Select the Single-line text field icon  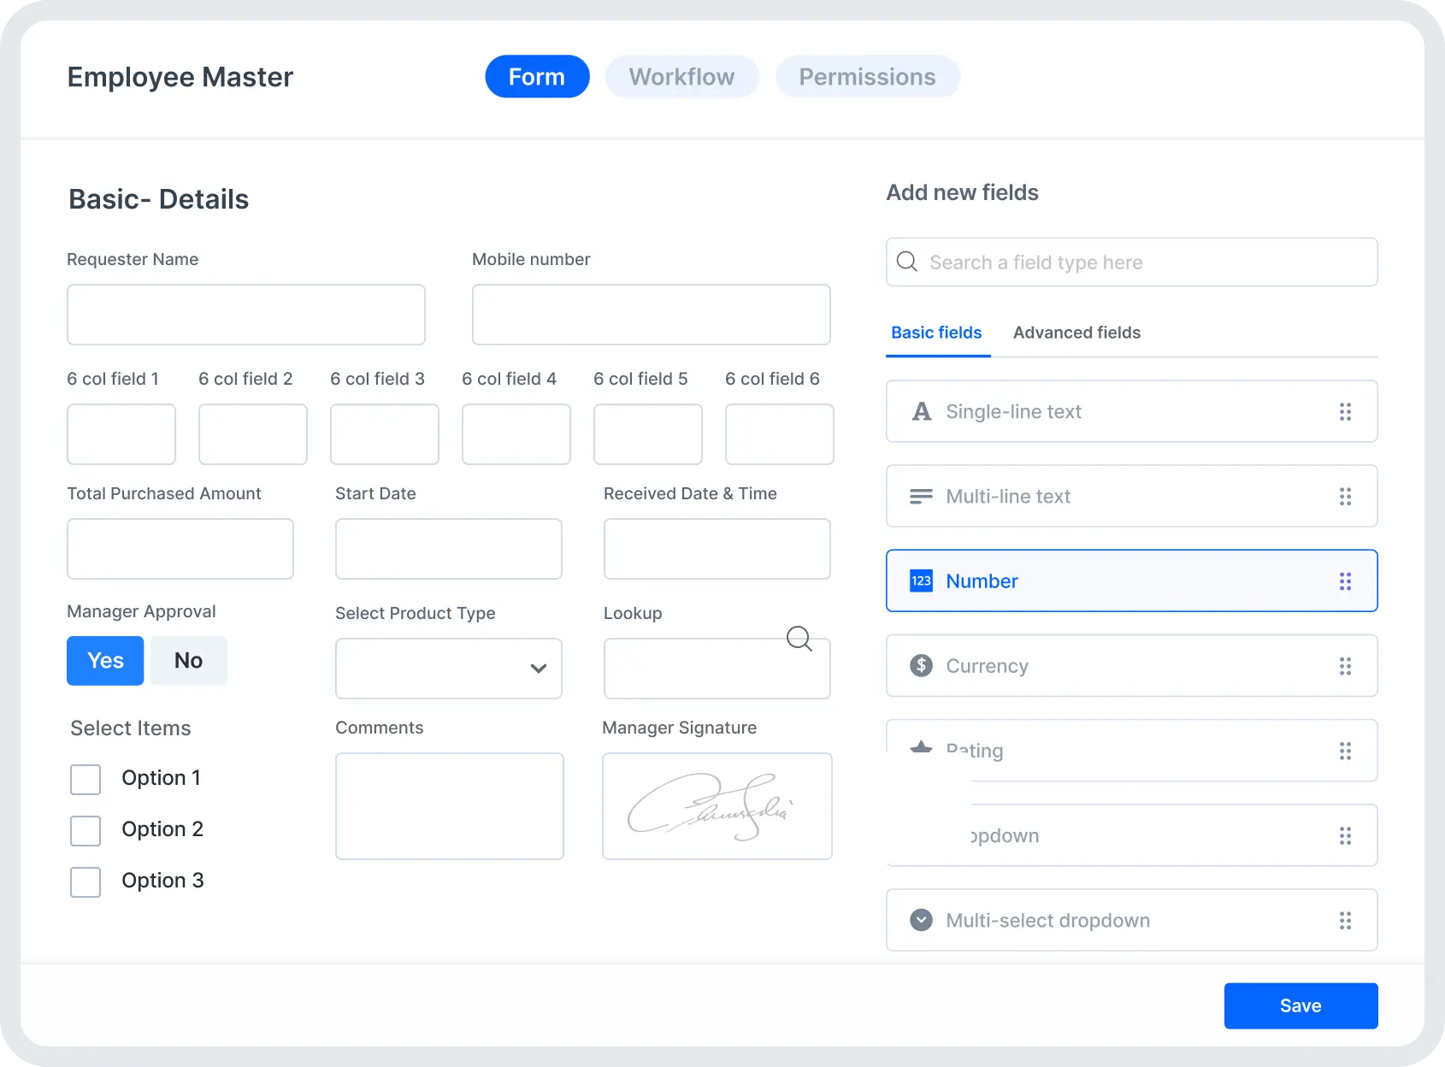coord(921,411)
